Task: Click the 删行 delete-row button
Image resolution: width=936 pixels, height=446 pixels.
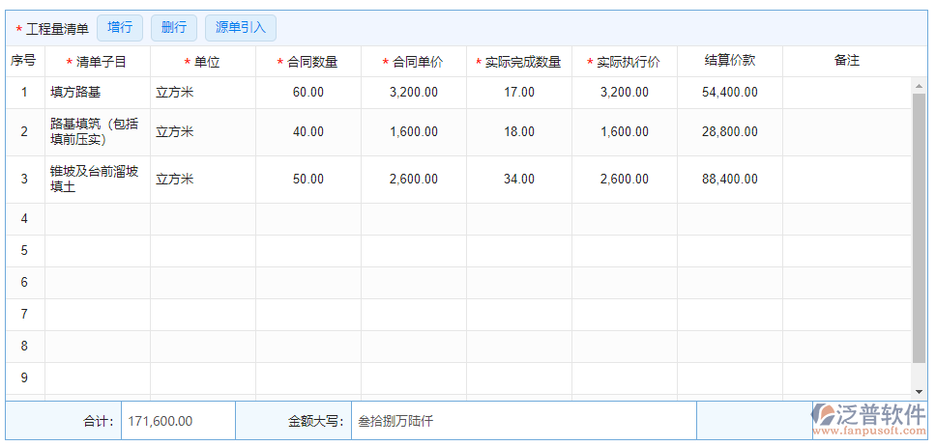Action: point(174,28)
